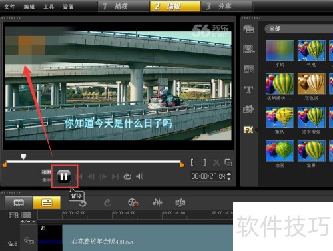Open the media library panel
The width and height of the screenshot is (333, 251).
[x=248, y=29]
